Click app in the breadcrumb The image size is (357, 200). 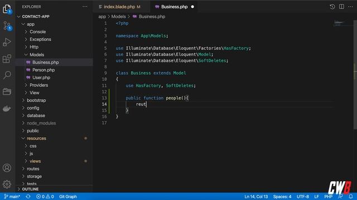point(102,17)
